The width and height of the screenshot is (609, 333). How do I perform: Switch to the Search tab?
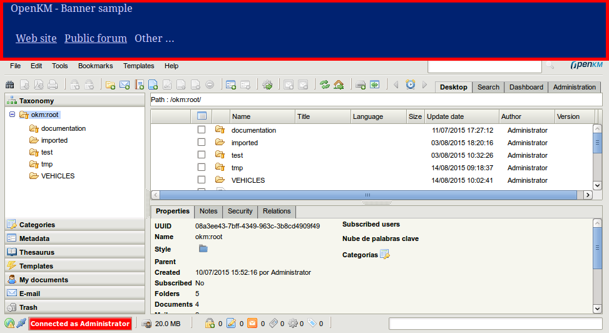click(488, 87)
